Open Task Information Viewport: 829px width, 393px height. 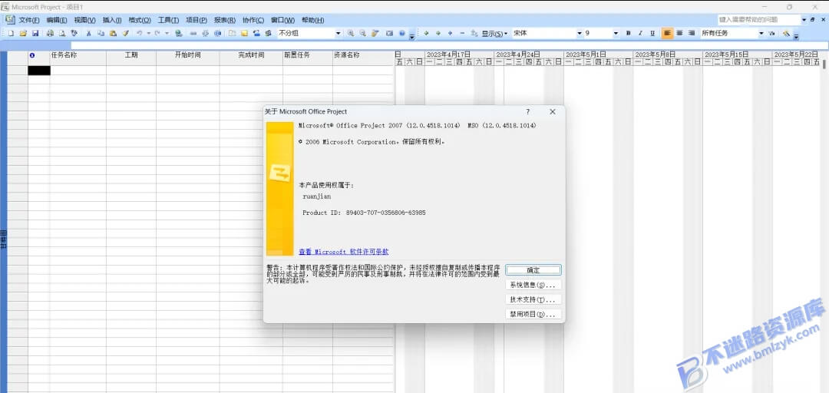(x=232, y=33)
